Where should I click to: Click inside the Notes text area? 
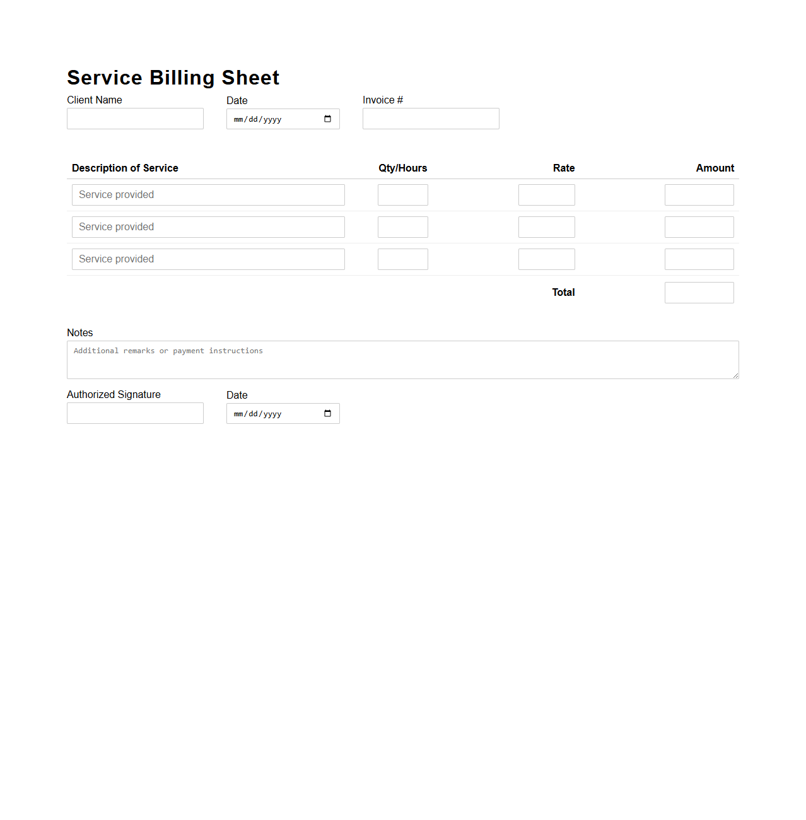click(x=402, y=360)
